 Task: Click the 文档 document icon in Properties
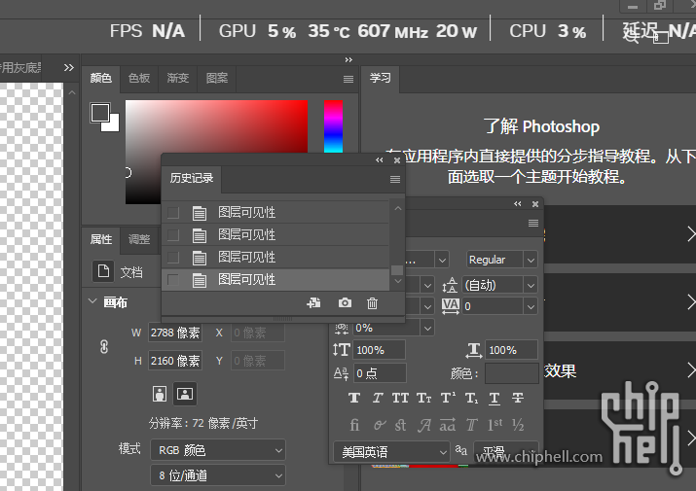pyautogui.click(x=103, y=270)
